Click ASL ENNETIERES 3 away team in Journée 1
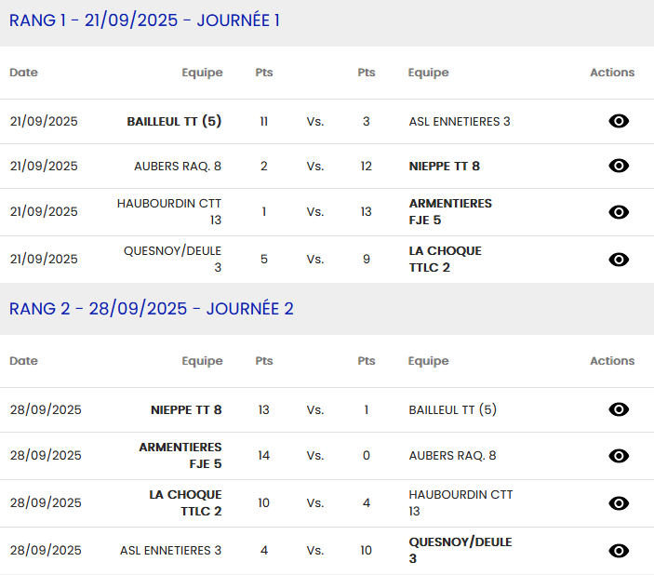 [460, 122]
